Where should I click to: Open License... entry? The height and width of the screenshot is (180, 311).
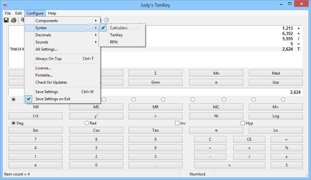(62, 68)
